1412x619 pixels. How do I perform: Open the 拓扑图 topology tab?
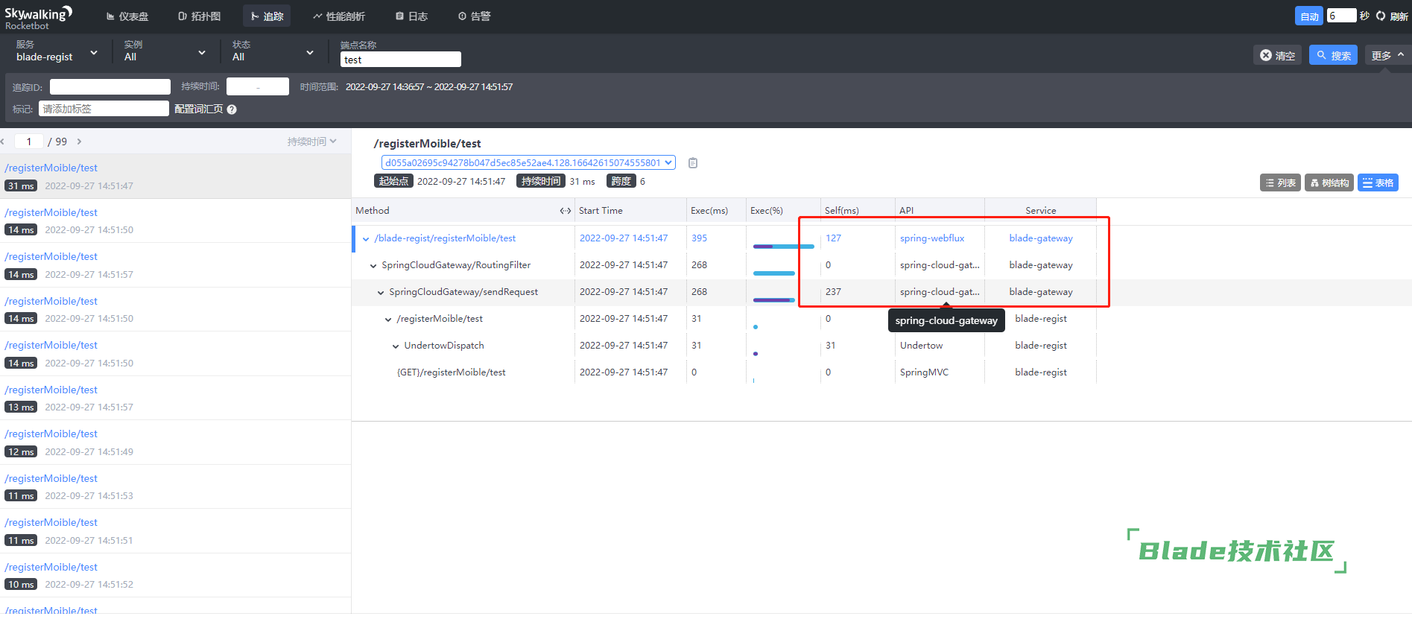(x=199, y=16)
